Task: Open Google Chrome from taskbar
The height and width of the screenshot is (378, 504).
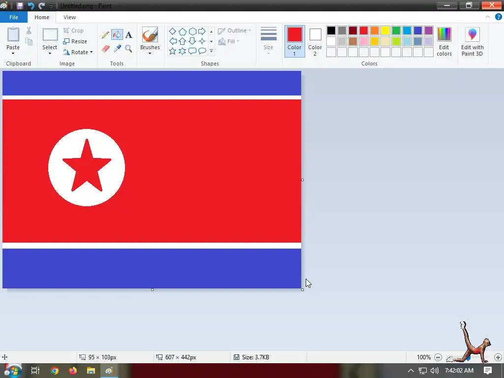Action: 55,371
